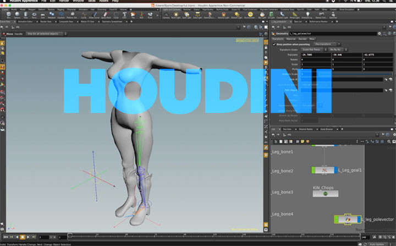Select the File shelf tool

click(x=133, y=15)
